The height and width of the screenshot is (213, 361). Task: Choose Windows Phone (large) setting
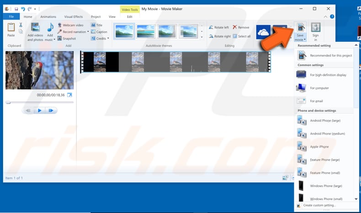(x=324, y=186)
